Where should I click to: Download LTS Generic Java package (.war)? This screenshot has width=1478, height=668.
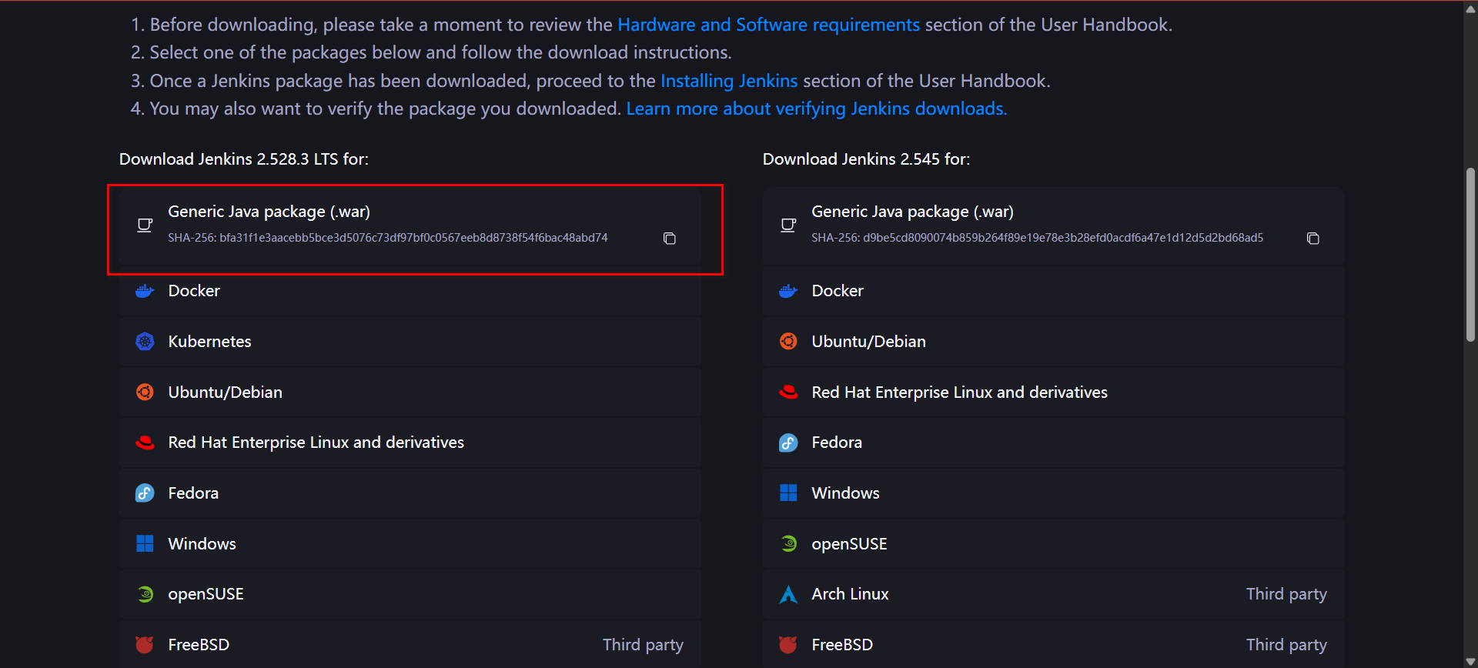tap(410, 227)
